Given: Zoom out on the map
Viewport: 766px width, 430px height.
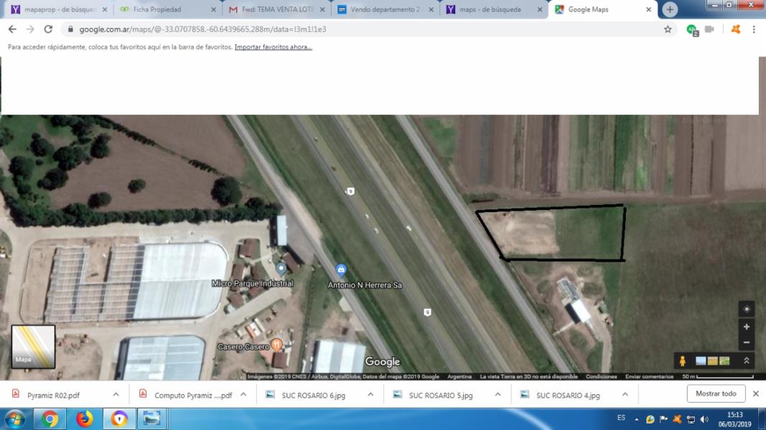Looking at the screenshot, I should (x=747, y=343).
